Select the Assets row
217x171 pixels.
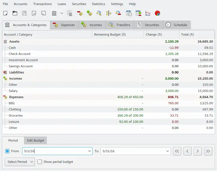click(108, 41)
